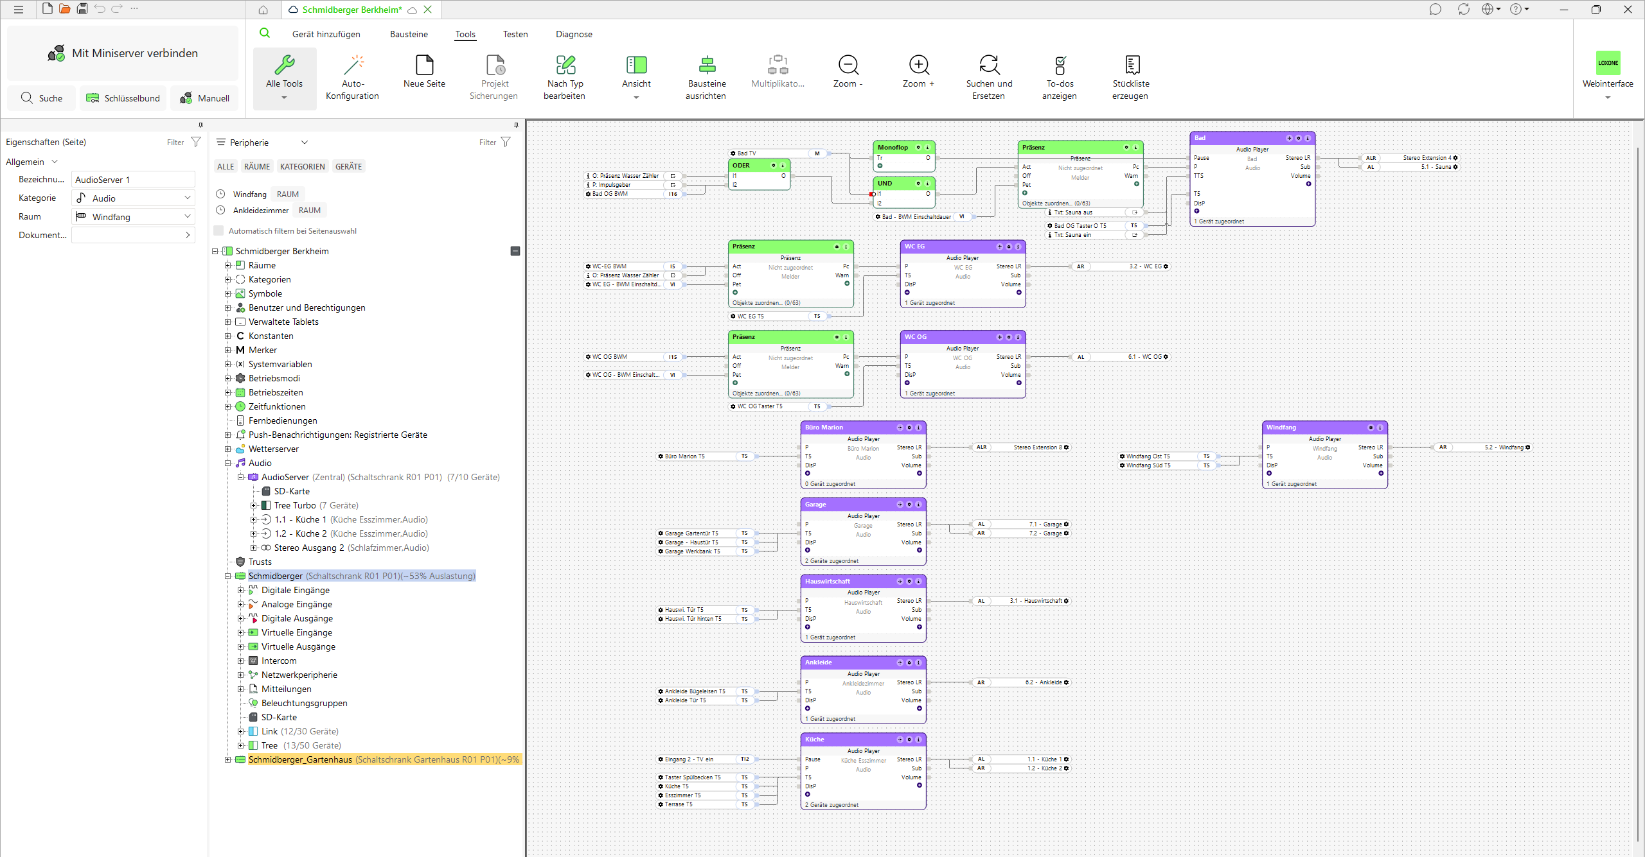Screen dimensions: 1645x857
Task: Open To-dos anzeigen tool
Action: 1060,65
